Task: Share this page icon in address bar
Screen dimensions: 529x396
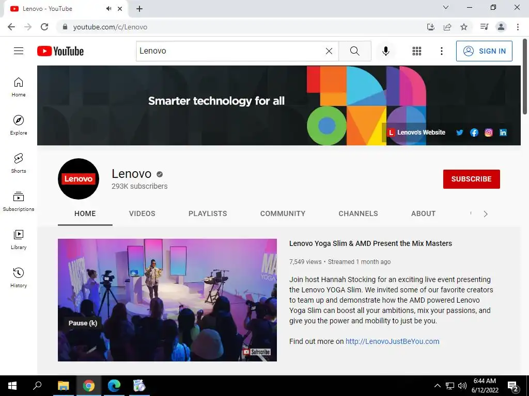Action: click(x=447, y=27)
